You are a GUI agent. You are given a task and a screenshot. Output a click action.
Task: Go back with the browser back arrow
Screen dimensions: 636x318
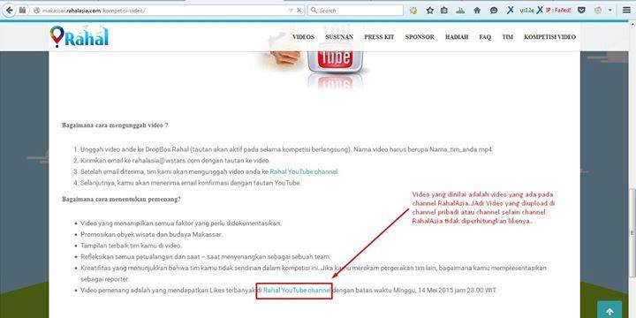pyautogui.click(x=9, y=10)
